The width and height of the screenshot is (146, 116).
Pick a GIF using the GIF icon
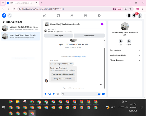[58, 94]
